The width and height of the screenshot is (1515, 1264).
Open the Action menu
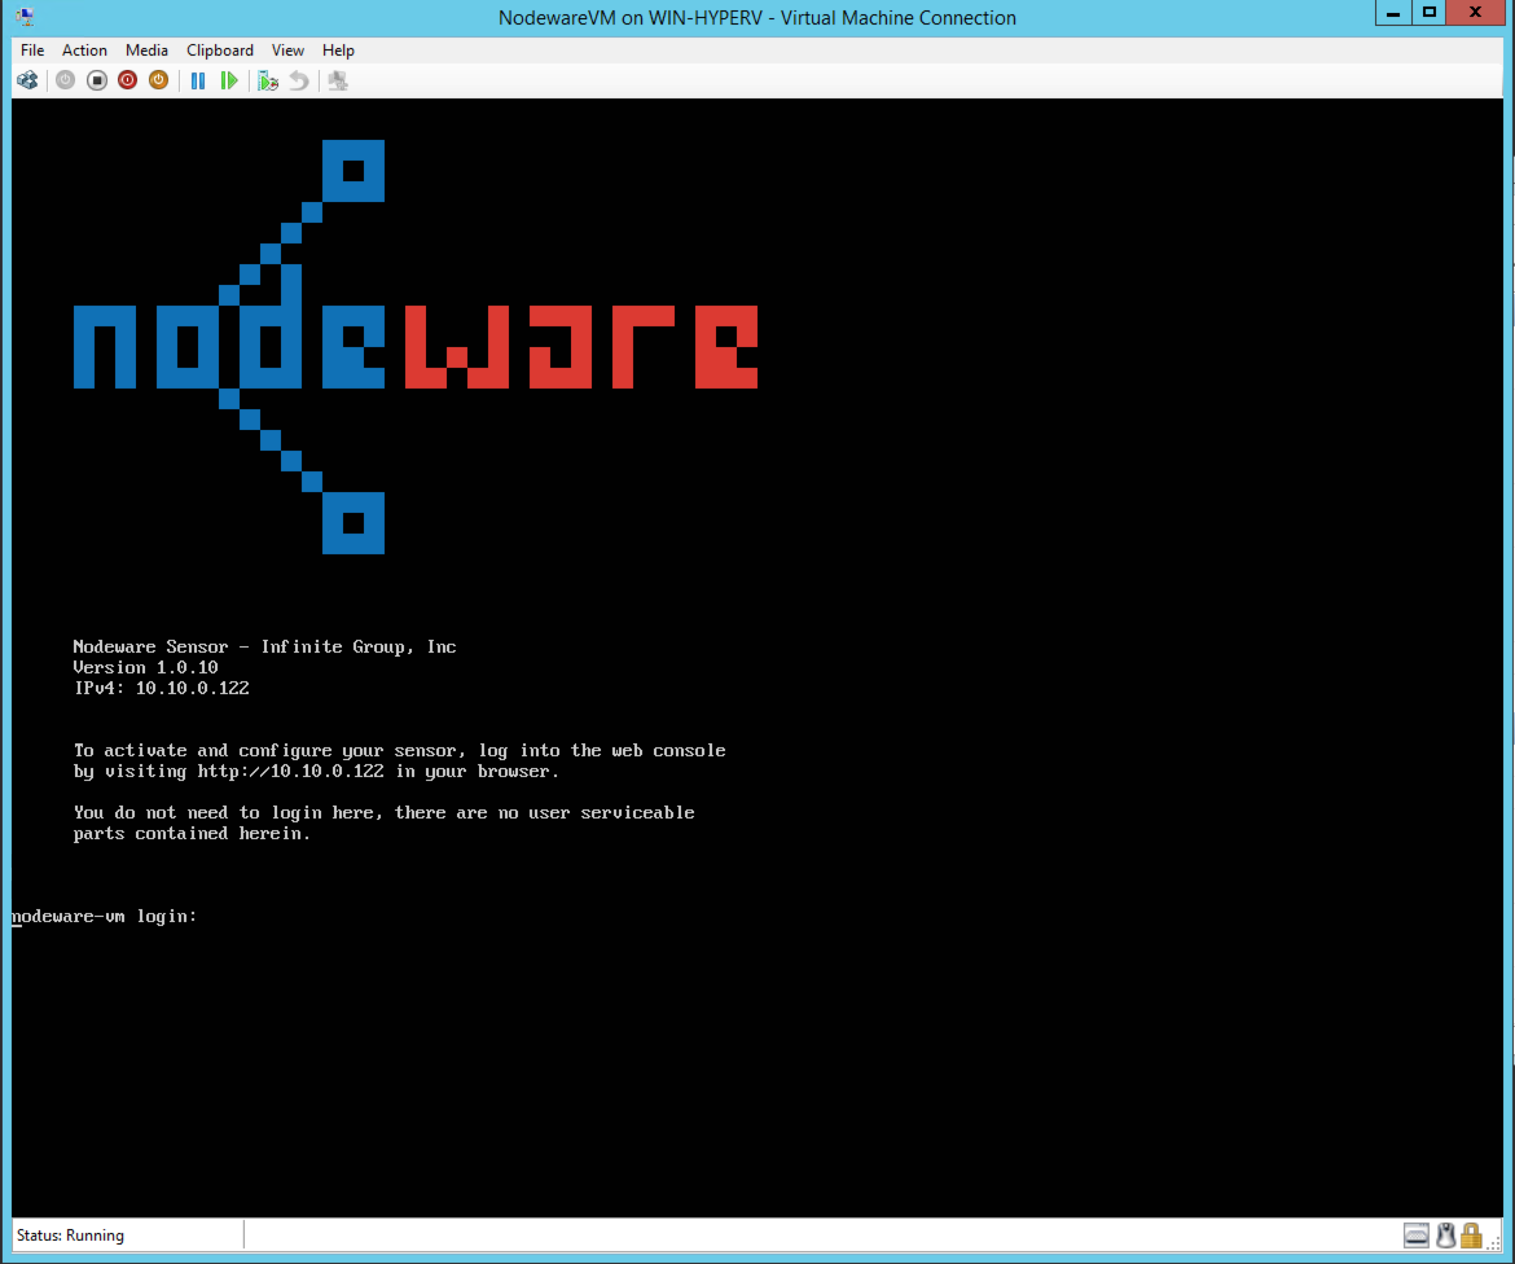pos(84,50)
